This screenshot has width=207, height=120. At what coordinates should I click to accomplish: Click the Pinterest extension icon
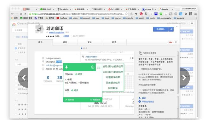coord(141,14)
